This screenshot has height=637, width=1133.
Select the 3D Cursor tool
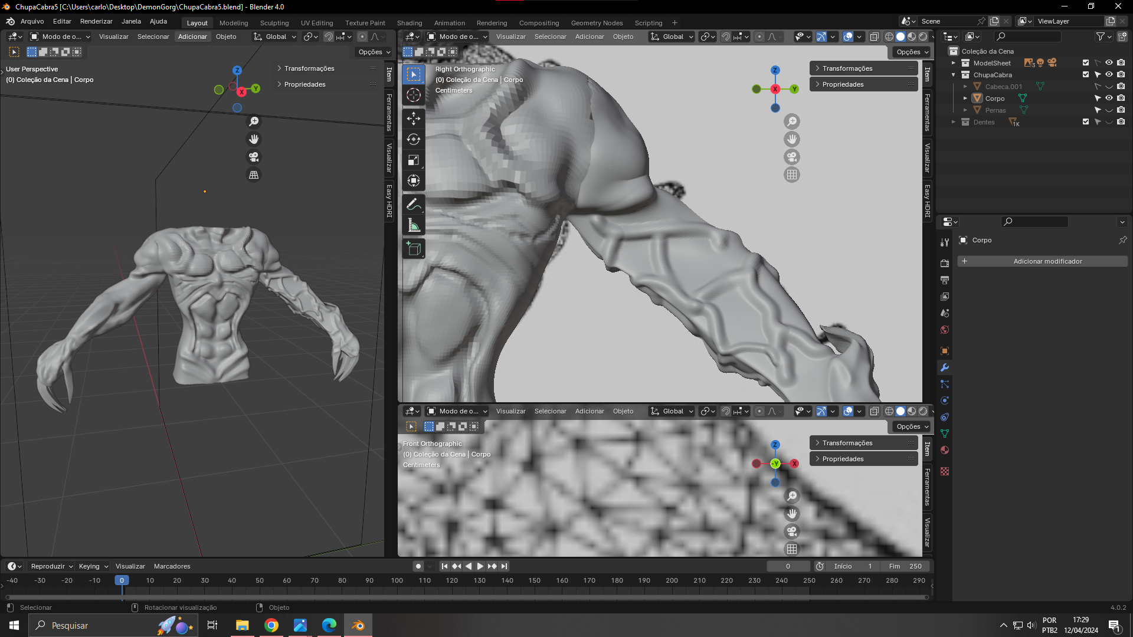(414, 95)
